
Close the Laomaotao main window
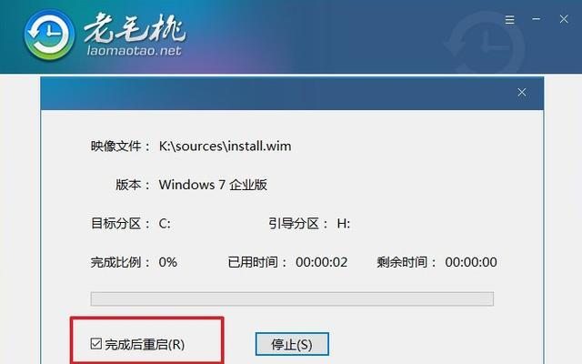(x=564, y=19)
